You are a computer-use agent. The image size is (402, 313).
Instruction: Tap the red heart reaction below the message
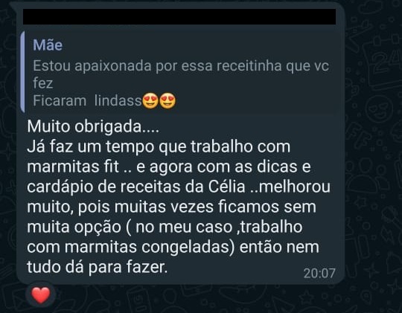41,295
